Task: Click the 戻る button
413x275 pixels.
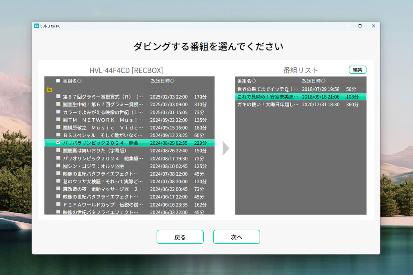Action: [180, 237]
